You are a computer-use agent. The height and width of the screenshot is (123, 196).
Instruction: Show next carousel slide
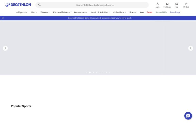pyautogui.click(x=191, y=48)
